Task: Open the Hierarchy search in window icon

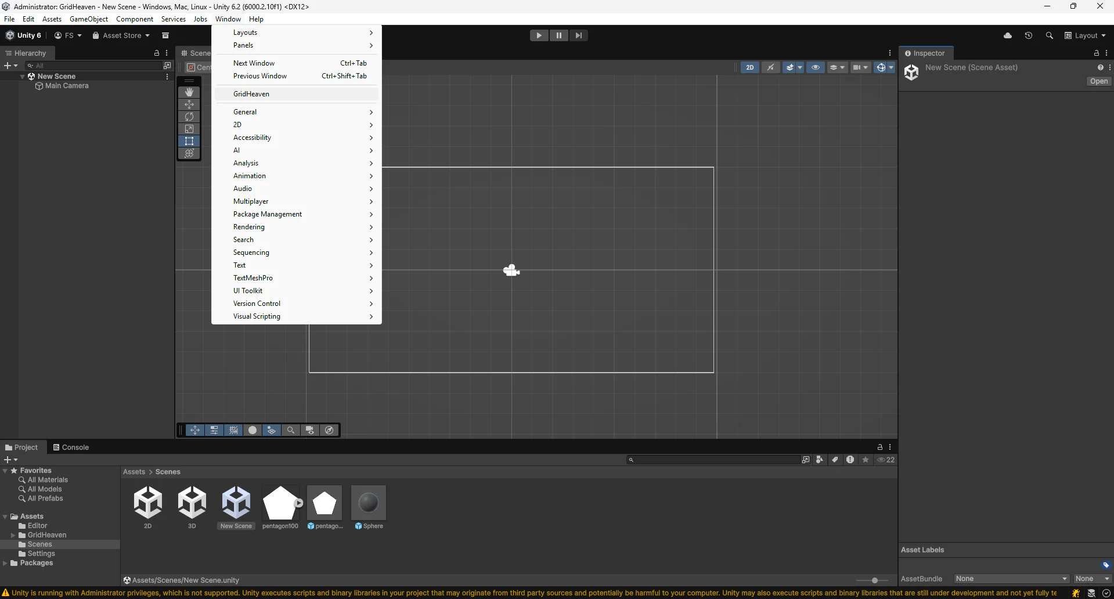Action: click(167, 66)
